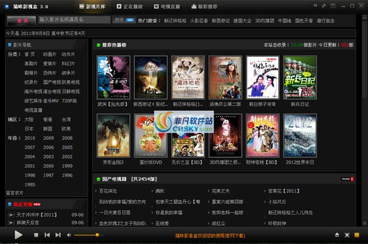Choose year 2010 filter
The width and height of the screenshot is (368, 244).
(x=30, y=138)
